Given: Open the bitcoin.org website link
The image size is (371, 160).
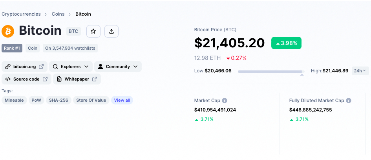Looking at the screenshot, I should [25, 67].
